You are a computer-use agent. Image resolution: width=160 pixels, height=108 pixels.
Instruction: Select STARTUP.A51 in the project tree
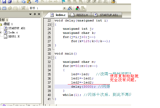(17, 28)
